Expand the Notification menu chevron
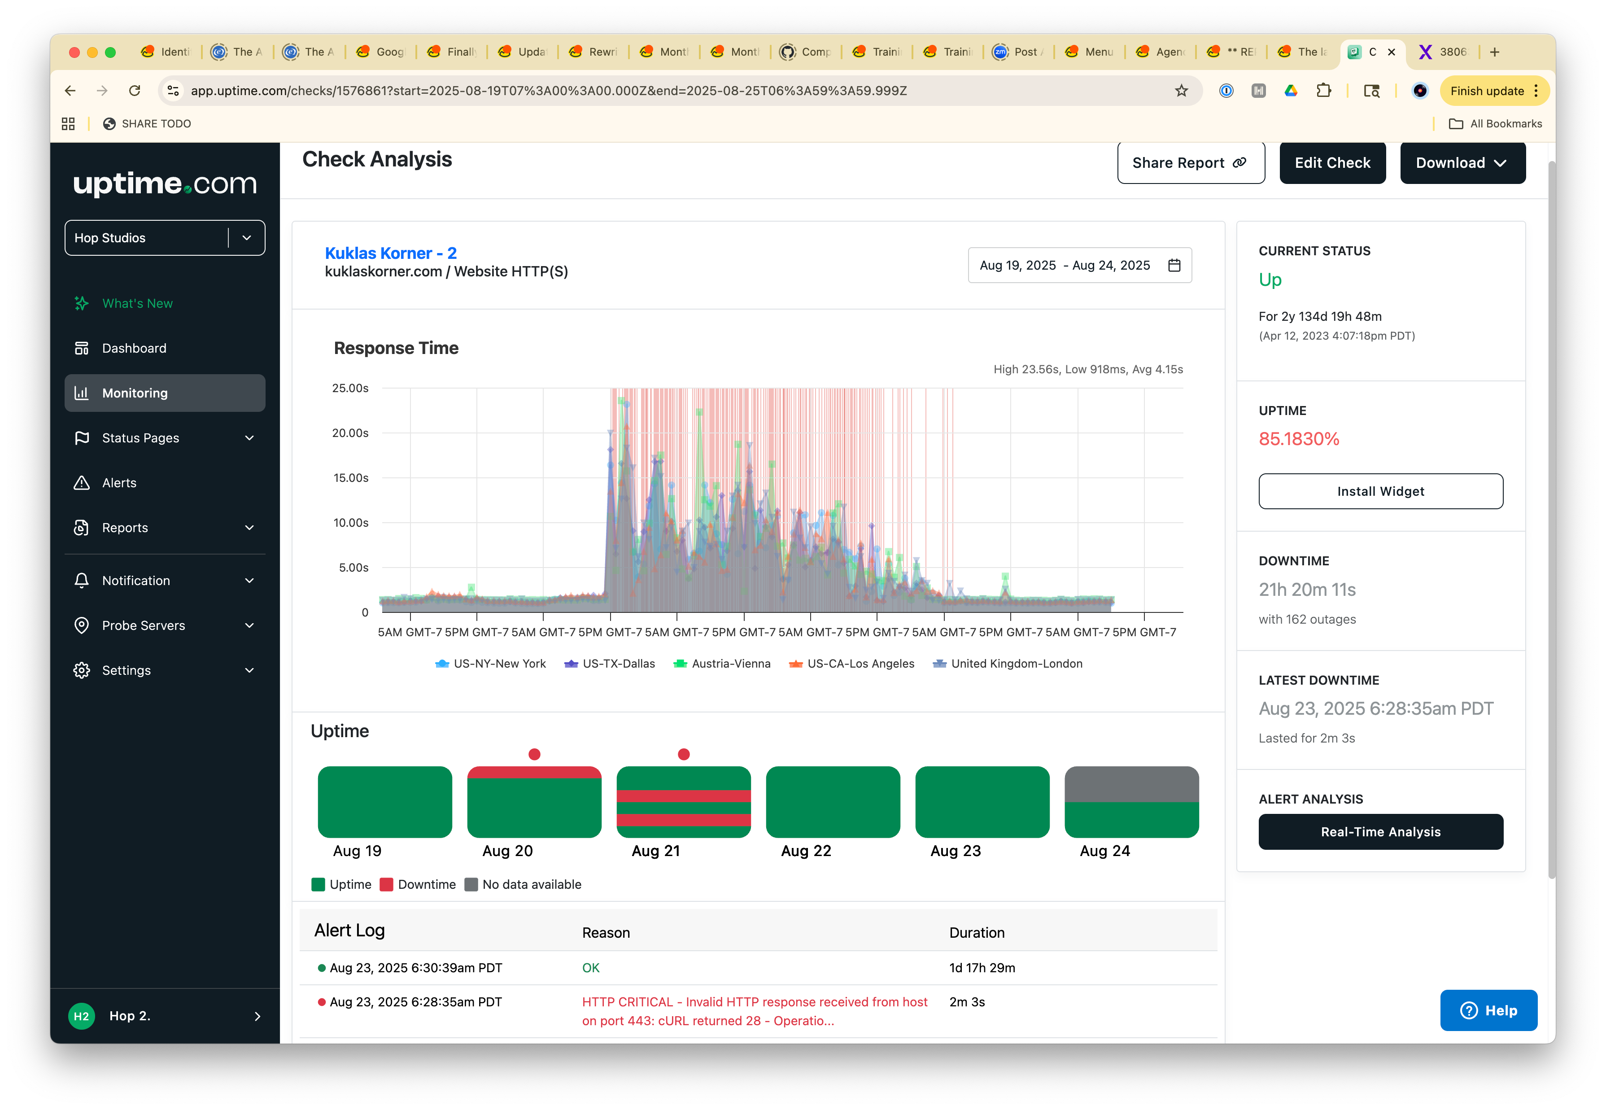 click(249, 581)
